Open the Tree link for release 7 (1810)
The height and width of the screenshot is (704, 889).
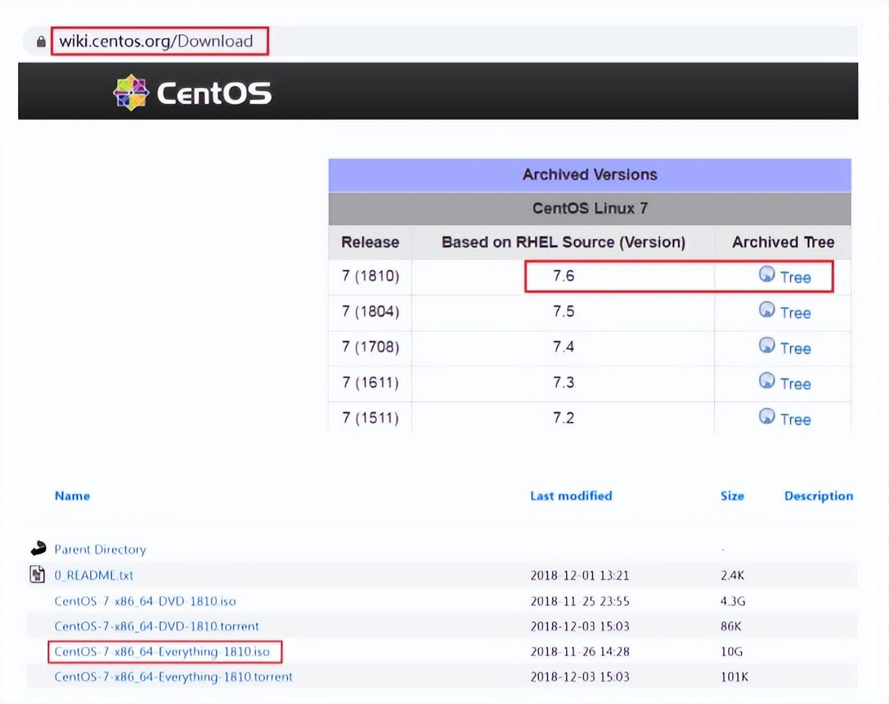[x=795, y=277]
